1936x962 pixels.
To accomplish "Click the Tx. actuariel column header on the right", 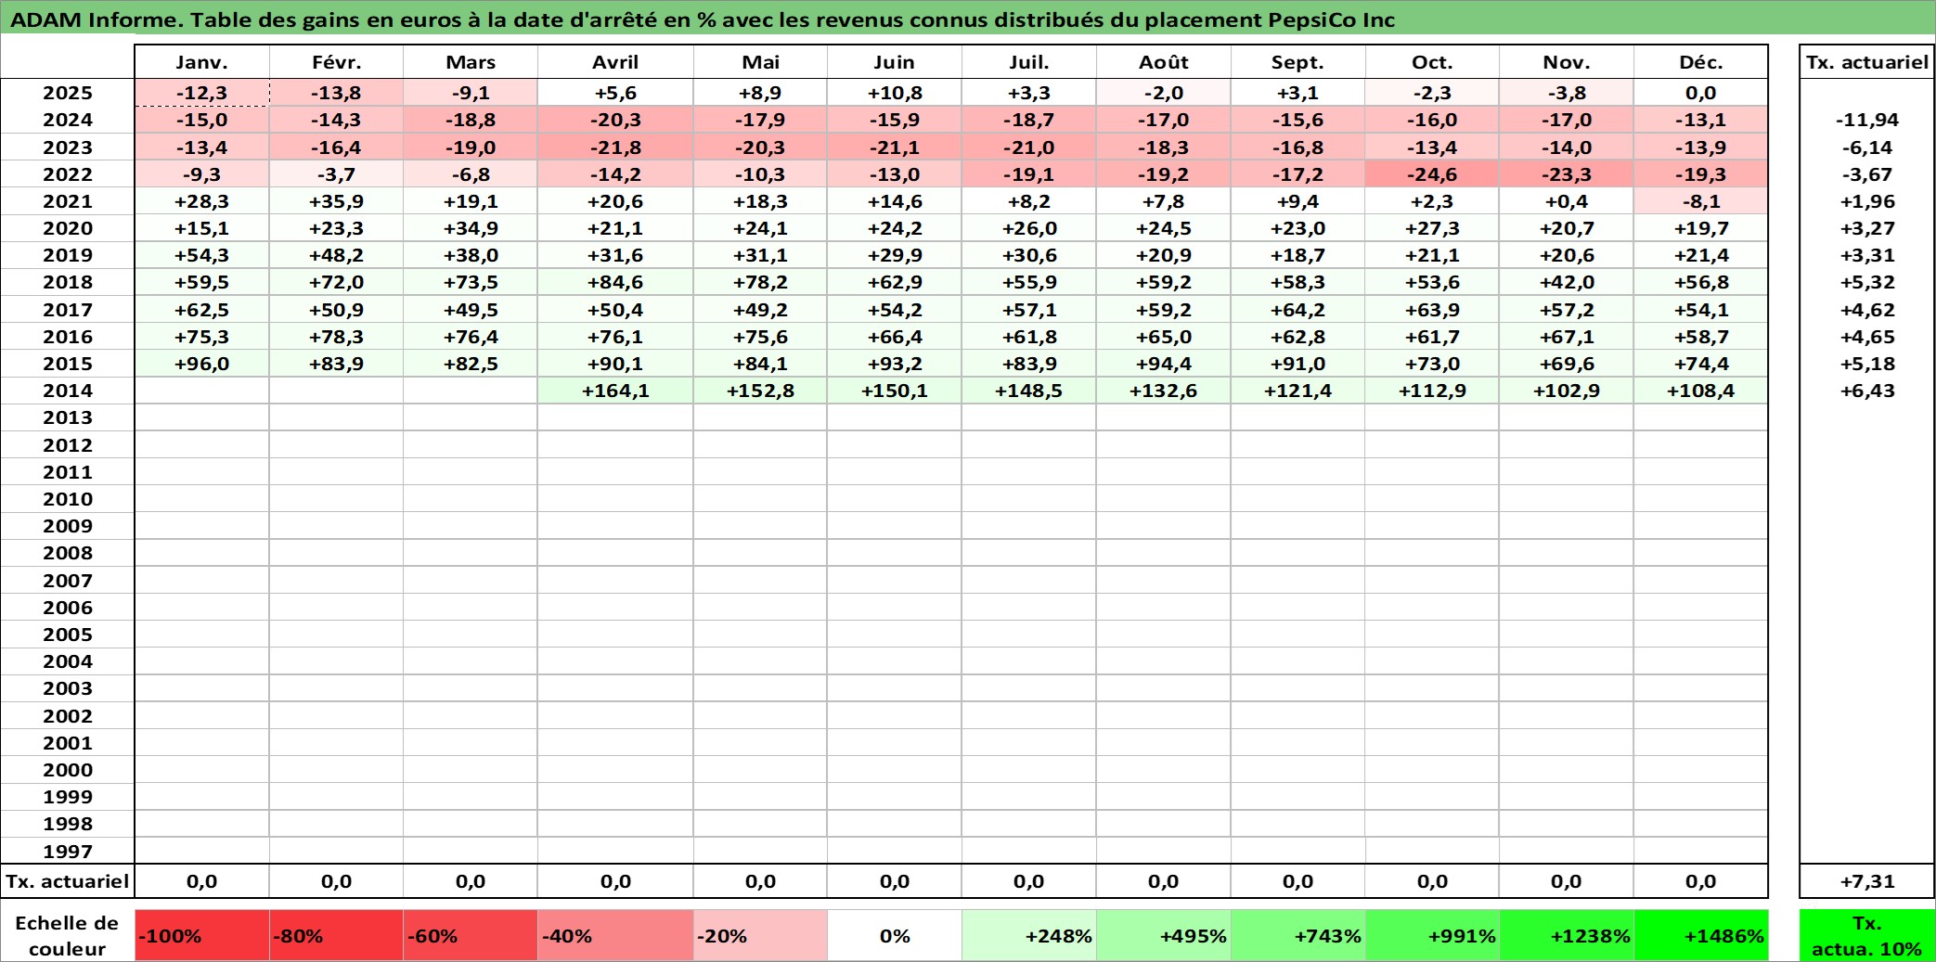I will pyautogui.click(x=1867, y=62).
